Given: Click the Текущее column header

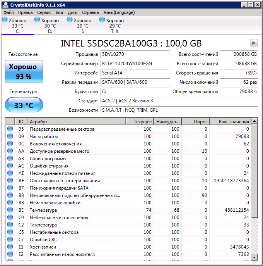Looking at the screenshot, I should pos(140,122).
